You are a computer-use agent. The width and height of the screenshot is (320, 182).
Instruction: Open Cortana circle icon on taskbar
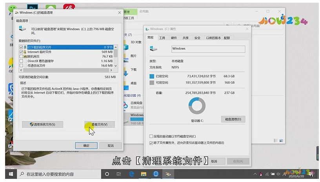click(x=107, y=174)
